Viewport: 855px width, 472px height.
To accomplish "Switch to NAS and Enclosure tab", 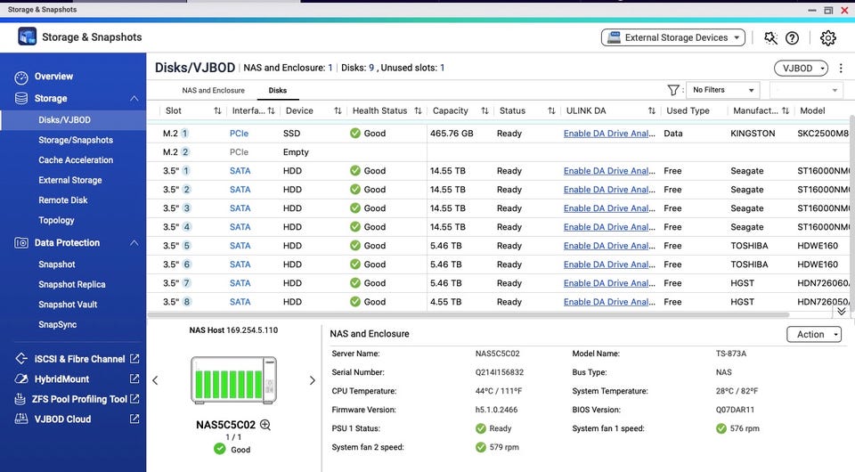I will pyautogui.click(x=213, y=91).
